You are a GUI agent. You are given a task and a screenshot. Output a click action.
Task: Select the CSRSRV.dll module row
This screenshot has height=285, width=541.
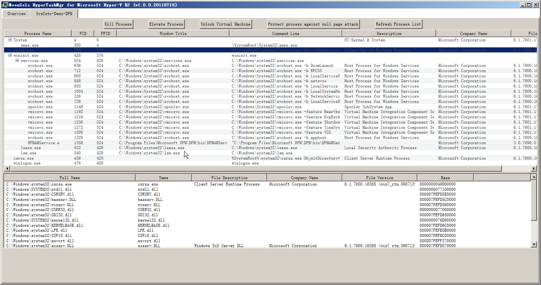pyautogui.click(x=267, y=194)
